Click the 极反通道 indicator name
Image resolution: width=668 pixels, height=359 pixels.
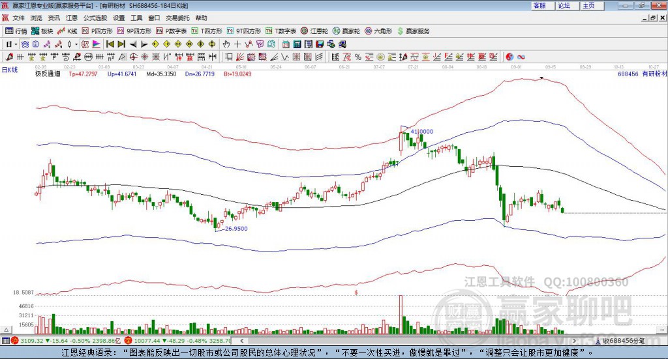coord(48,74)
